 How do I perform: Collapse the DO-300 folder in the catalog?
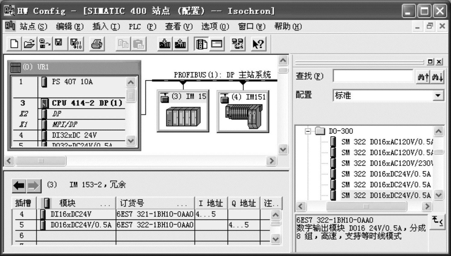click(308, 131)
